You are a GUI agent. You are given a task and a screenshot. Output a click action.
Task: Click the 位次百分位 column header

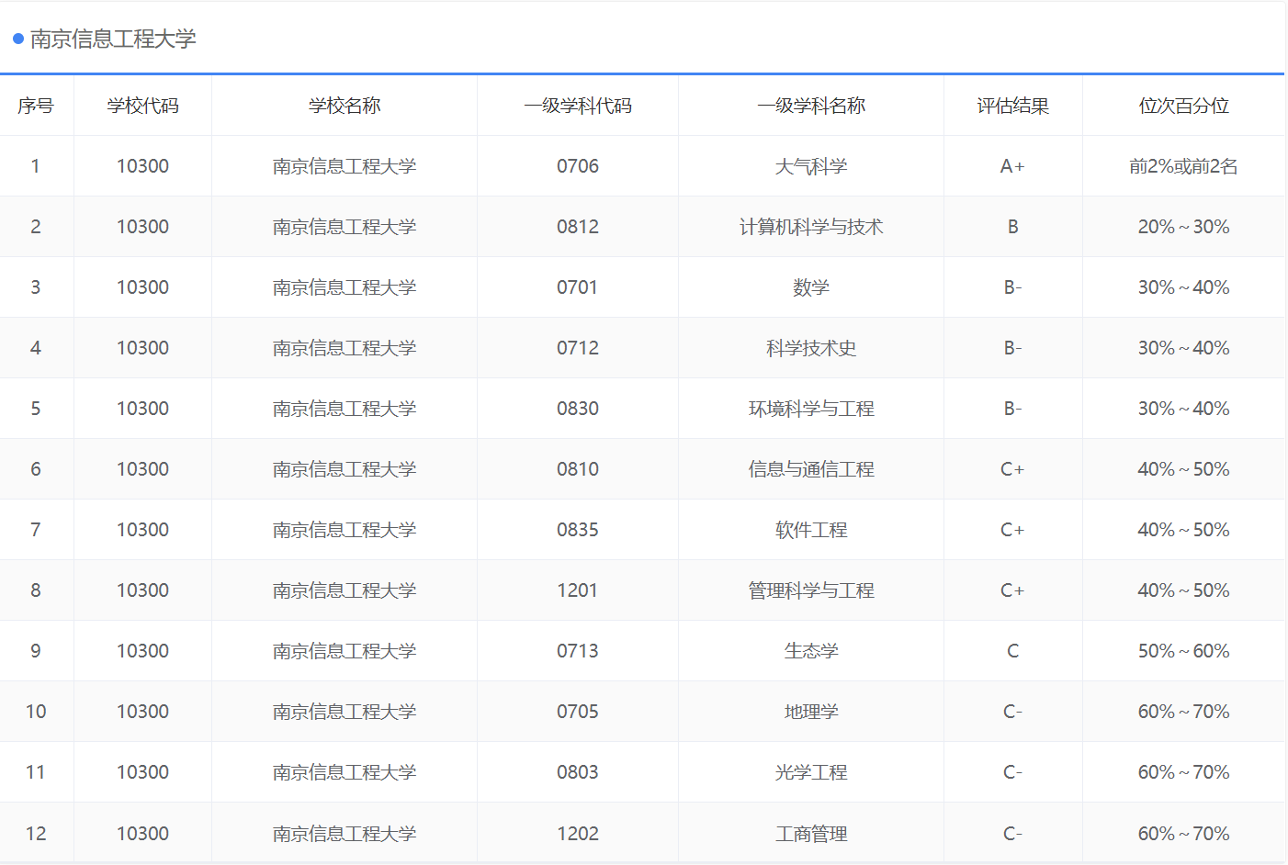click(x=1183, y=106)
